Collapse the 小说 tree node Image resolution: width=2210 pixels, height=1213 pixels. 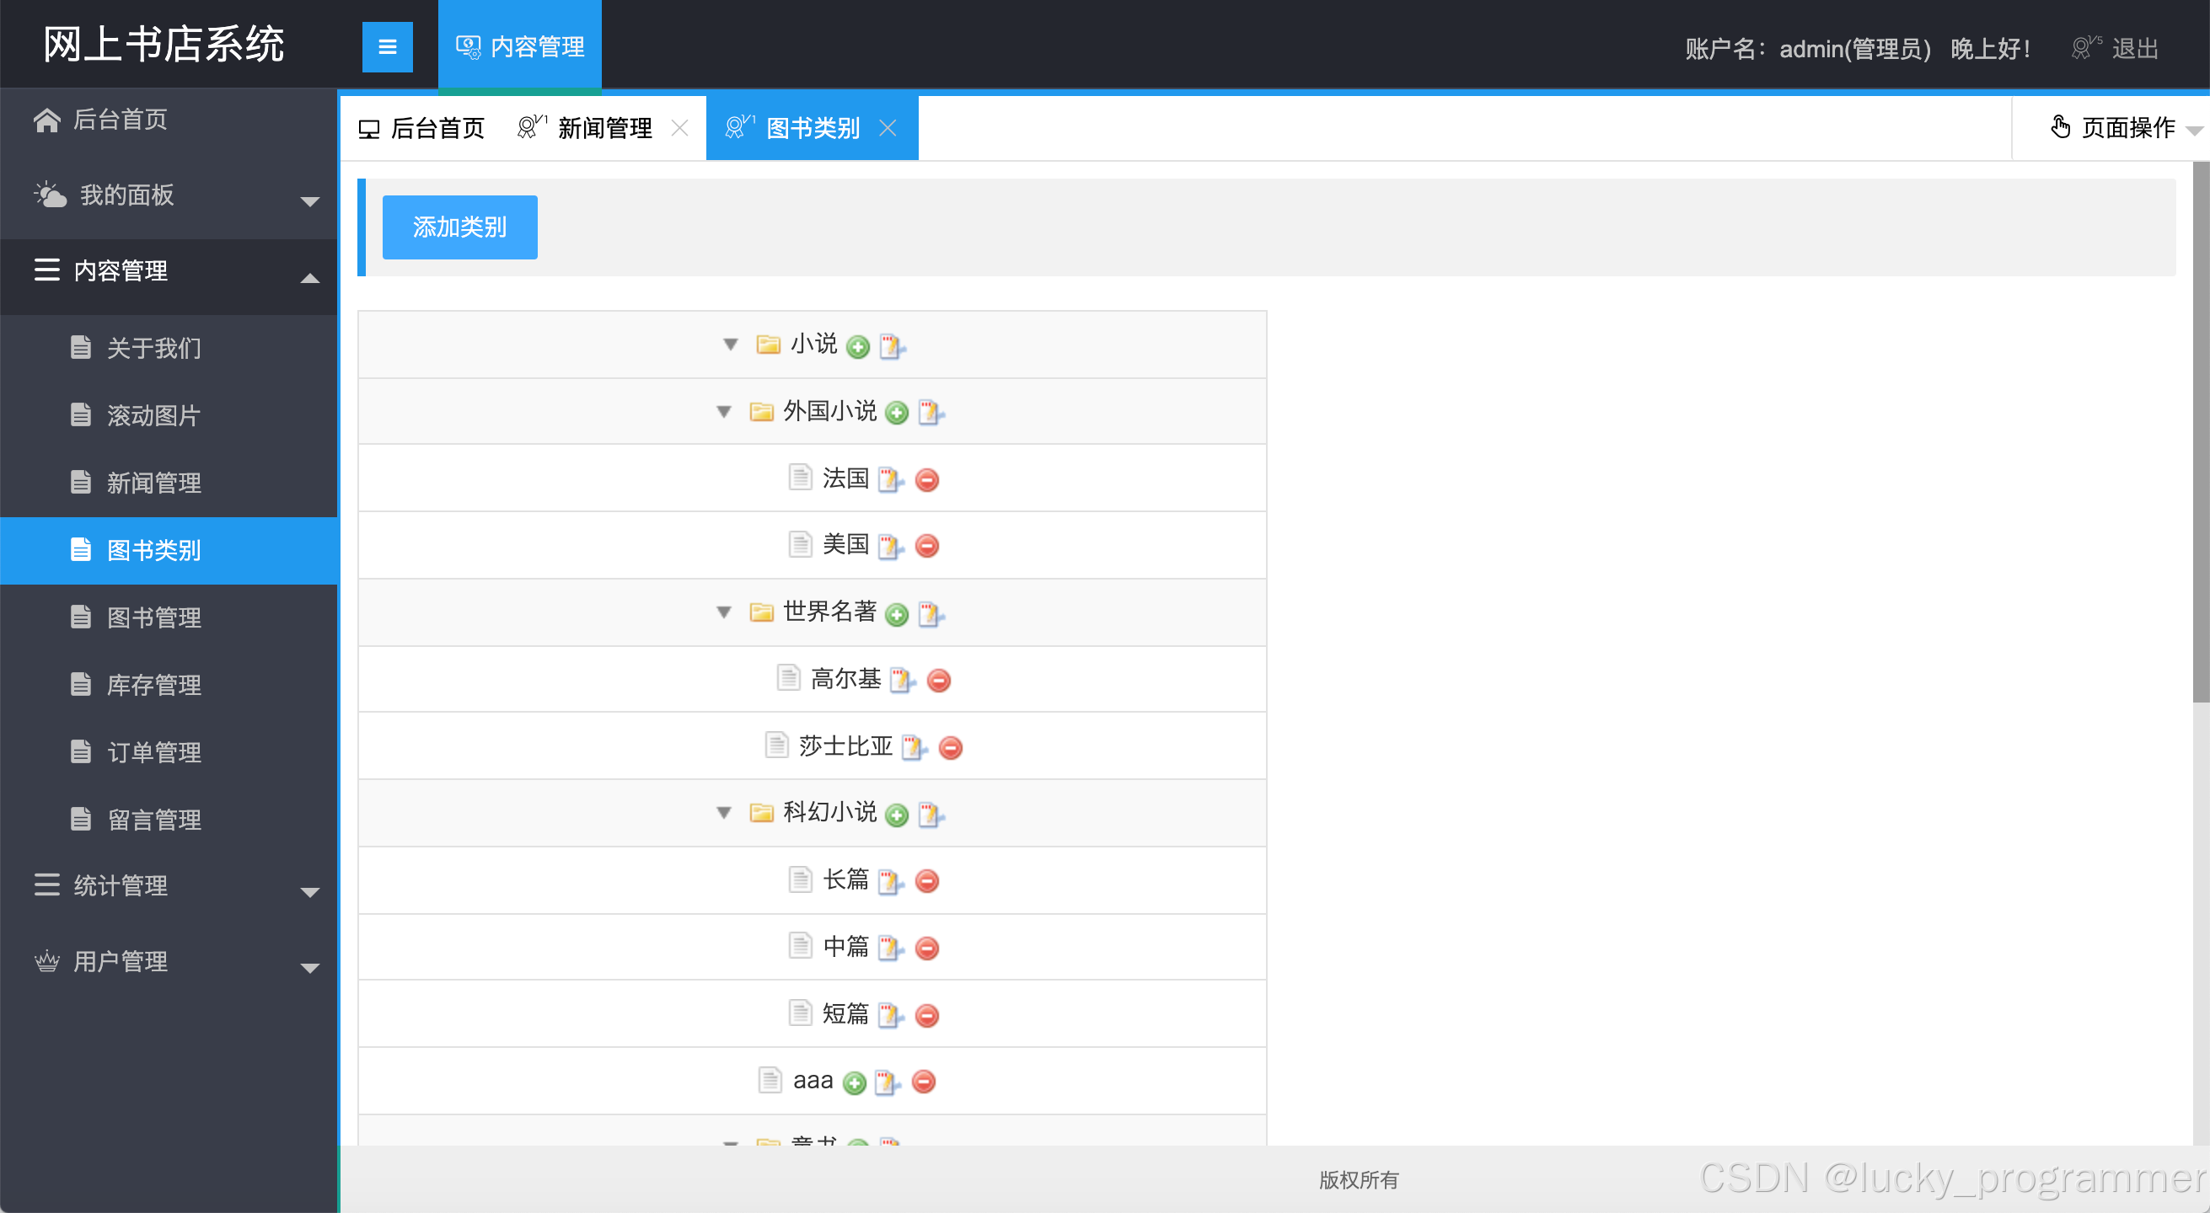730,345
